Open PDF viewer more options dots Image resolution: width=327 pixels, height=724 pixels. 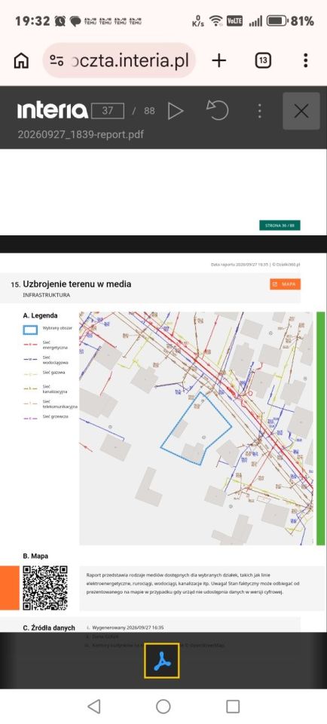260,111
